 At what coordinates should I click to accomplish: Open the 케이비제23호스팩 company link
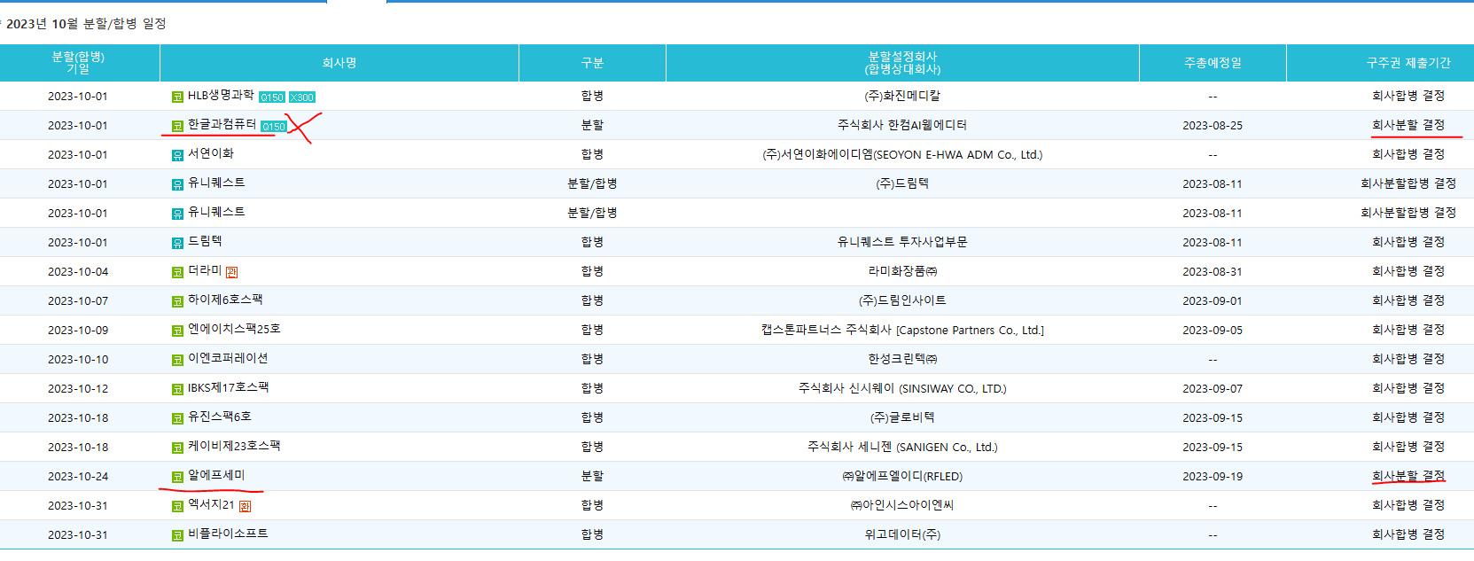click(234, 446)
